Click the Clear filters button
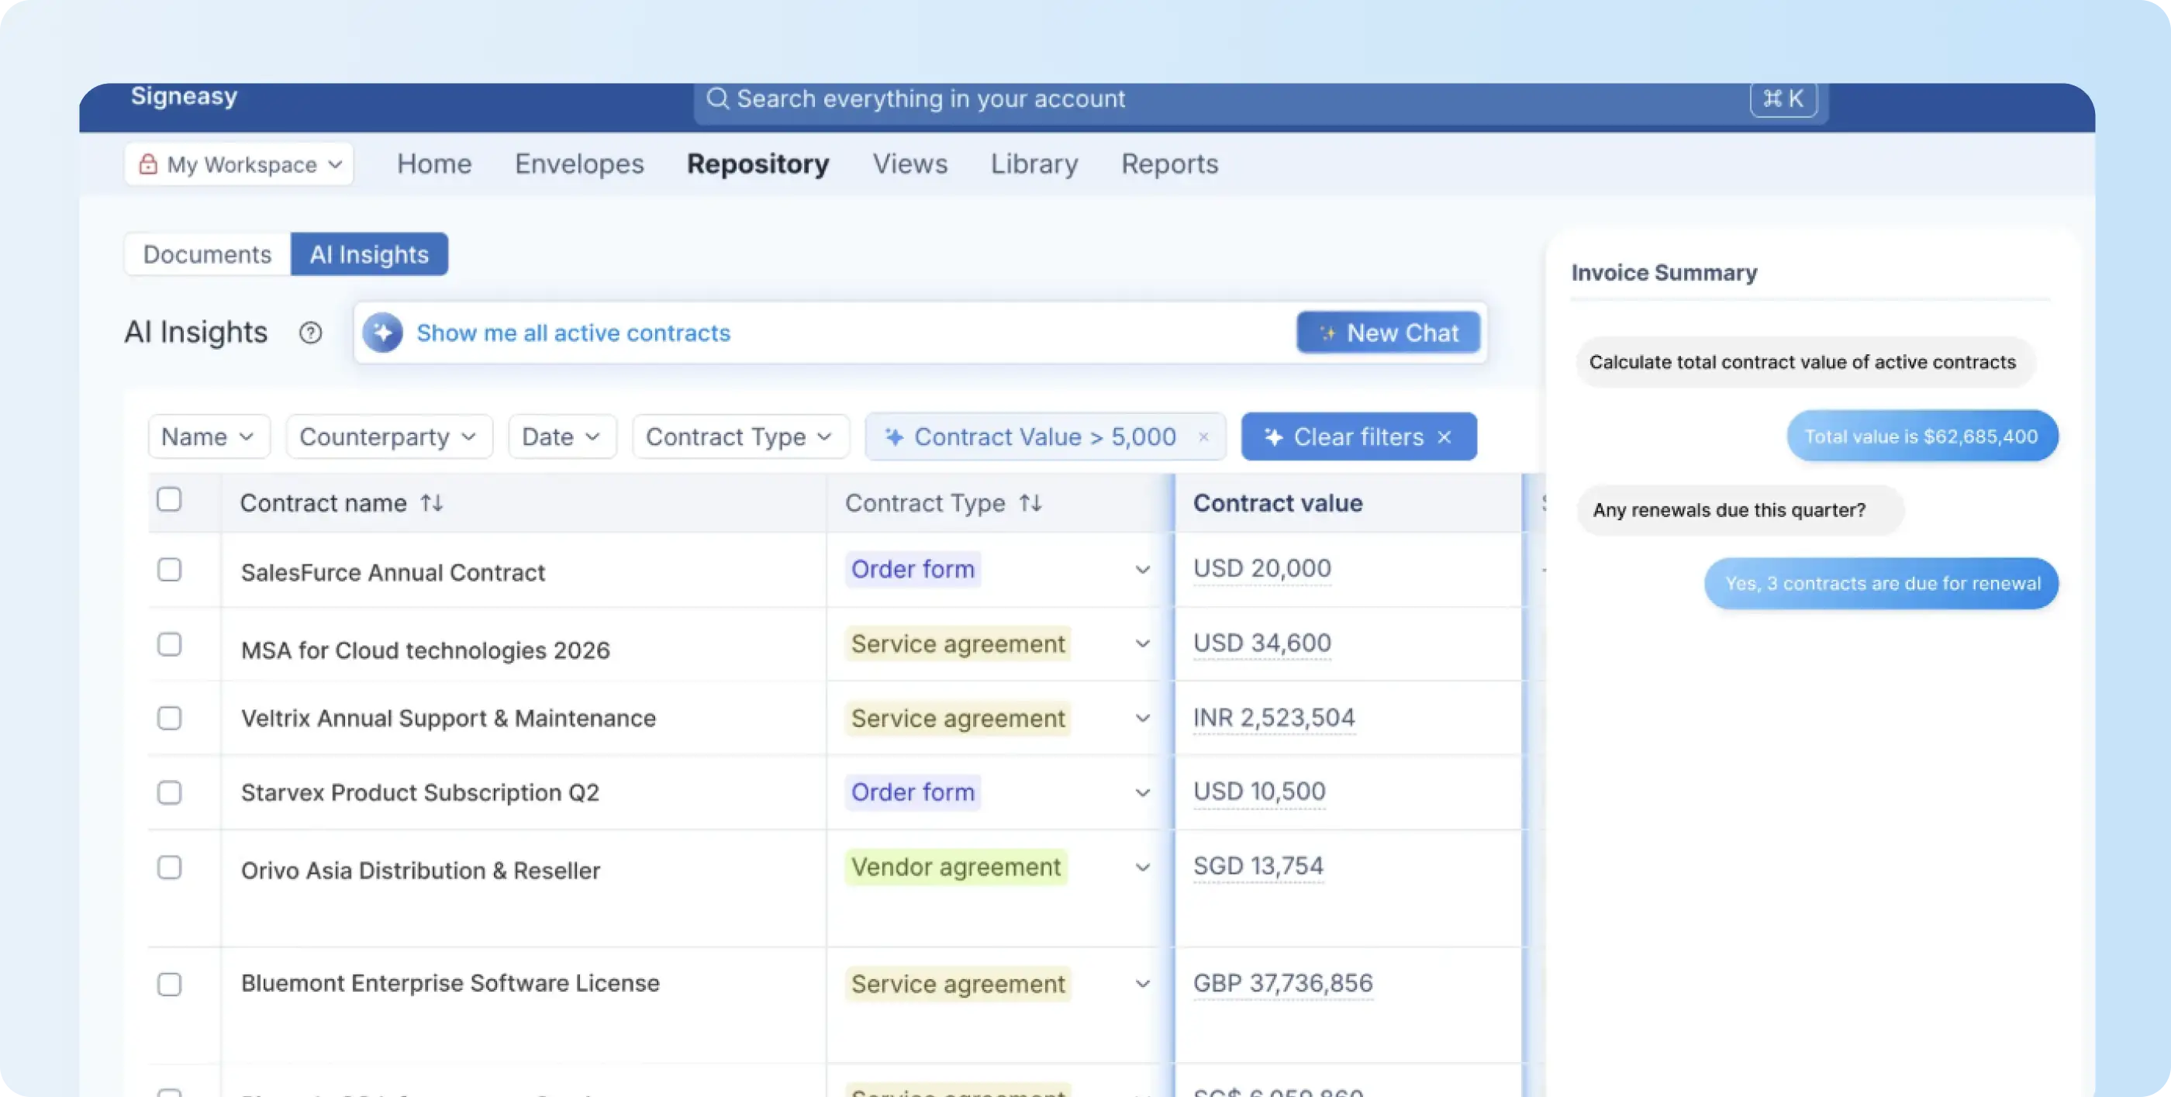 point(1358,436)
